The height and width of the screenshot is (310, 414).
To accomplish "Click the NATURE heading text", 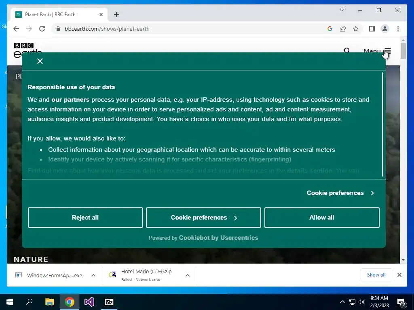I will (31, 260).
